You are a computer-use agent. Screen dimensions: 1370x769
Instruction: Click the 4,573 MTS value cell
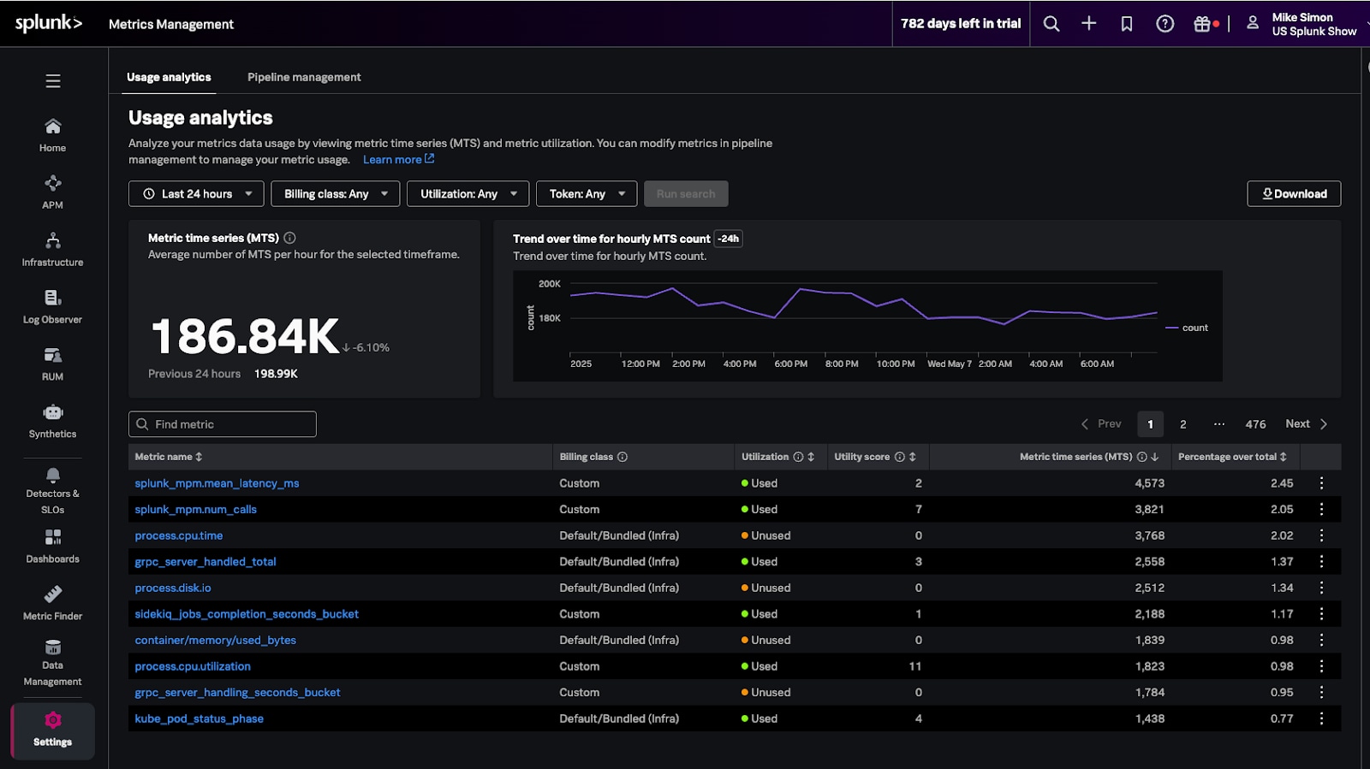[x=1149, y=483]
